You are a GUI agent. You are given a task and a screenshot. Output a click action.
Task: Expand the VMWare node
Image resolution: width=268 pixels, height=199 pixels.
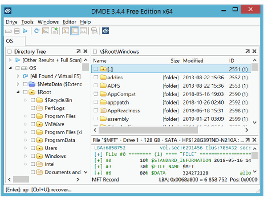click(x=26, y=124)
